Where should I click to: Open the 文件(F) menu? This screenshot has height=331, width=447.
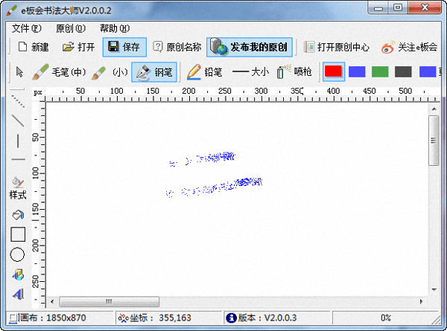[27, 28]
